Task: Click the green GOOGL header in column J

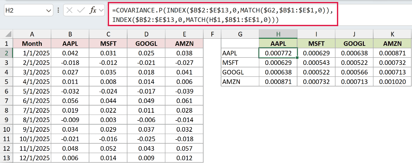Action: tap(354, 44)
